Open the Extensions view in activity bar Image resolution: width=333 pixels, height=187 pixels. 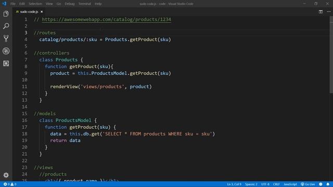(x=6, y=63)
